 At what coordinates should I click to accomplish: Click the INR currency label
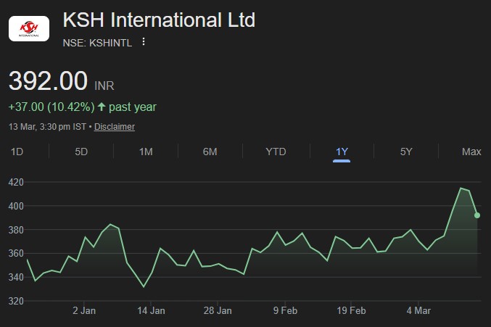[104, 86]
